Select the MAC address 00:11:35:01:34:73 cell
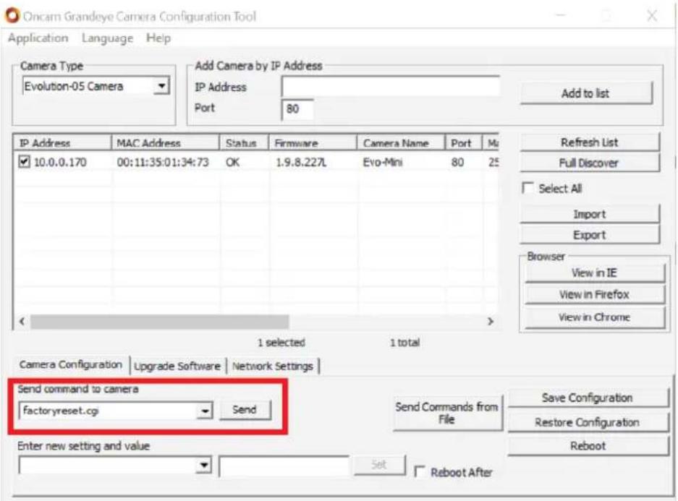 pos(163,163)
